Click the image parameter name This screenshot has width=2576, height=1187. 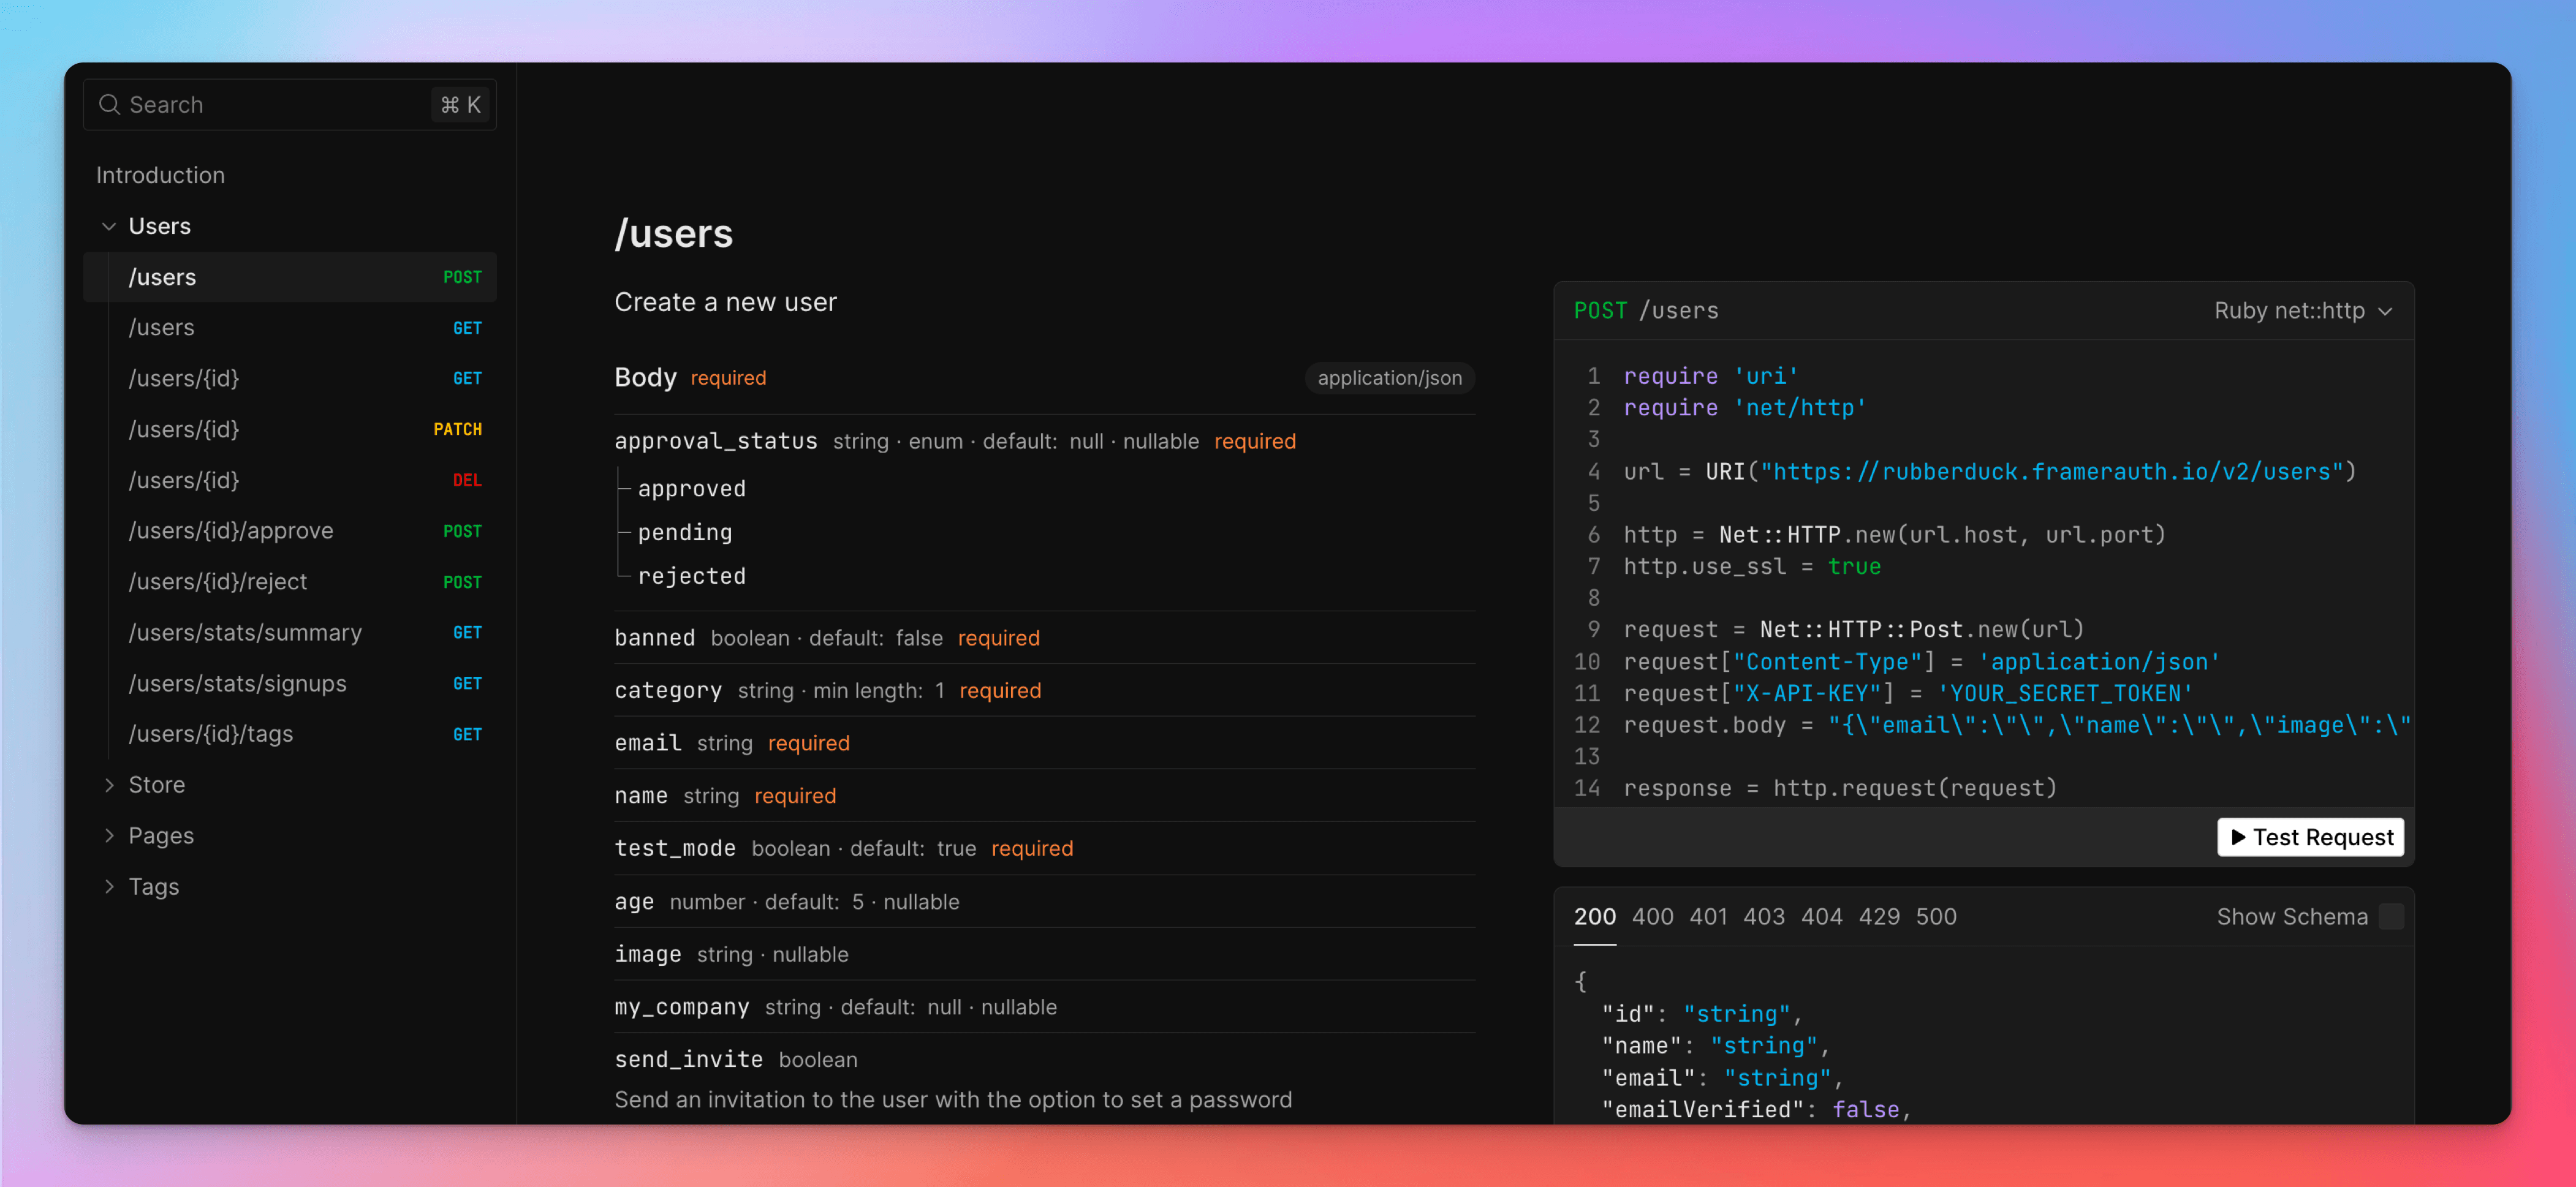(648, 955)
